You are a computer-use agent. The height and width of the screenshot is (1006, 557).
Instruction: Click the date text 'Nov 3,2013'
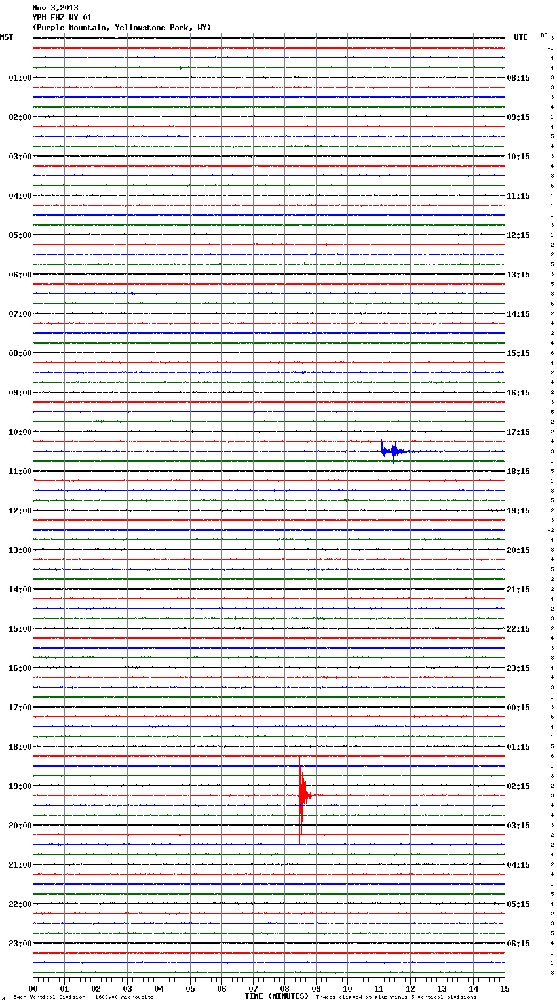coord(55,8)
